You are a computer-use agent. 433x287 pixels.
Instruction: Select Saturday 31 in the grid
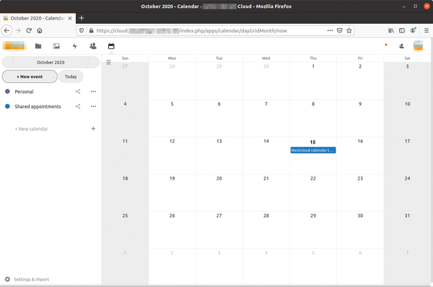tap(407, 230)
